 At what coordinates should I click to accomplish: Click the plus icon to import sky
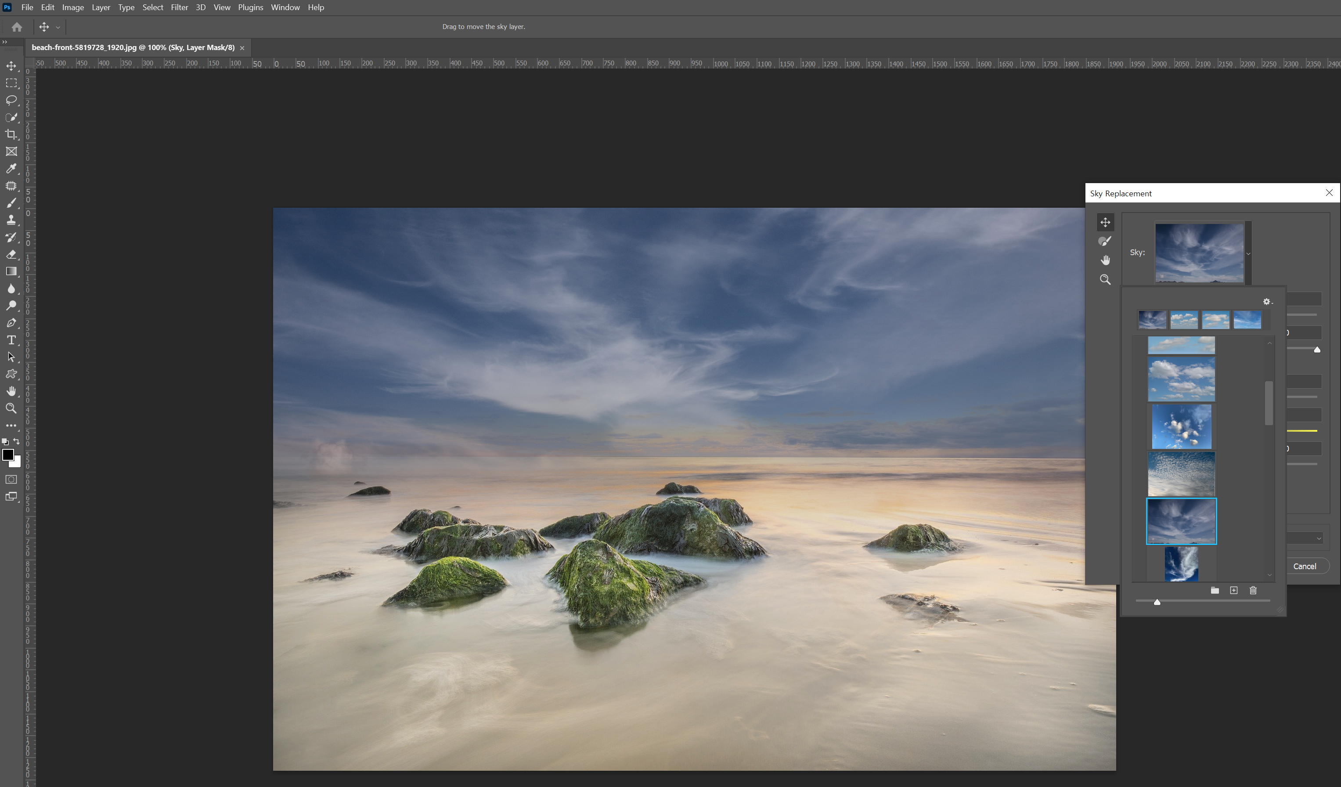coord(1233,590)
